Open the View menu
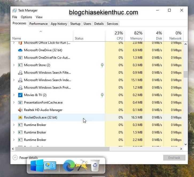 pos(39,17)
